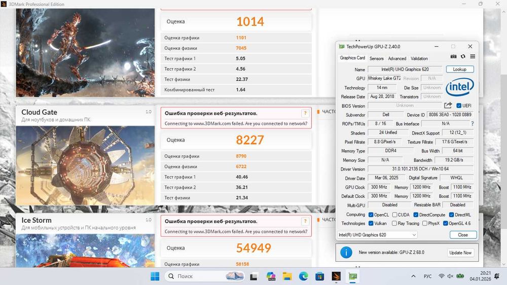
Task: Click the Windows search box Поиск
Action: tap(205, 276)
